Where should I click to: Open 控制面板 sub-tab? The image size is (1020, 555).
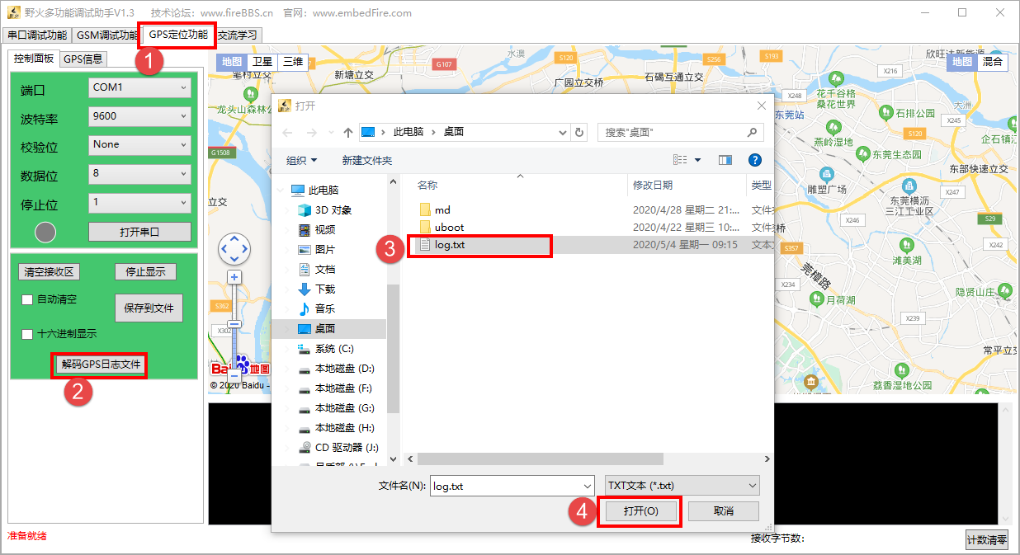[34, 59]
